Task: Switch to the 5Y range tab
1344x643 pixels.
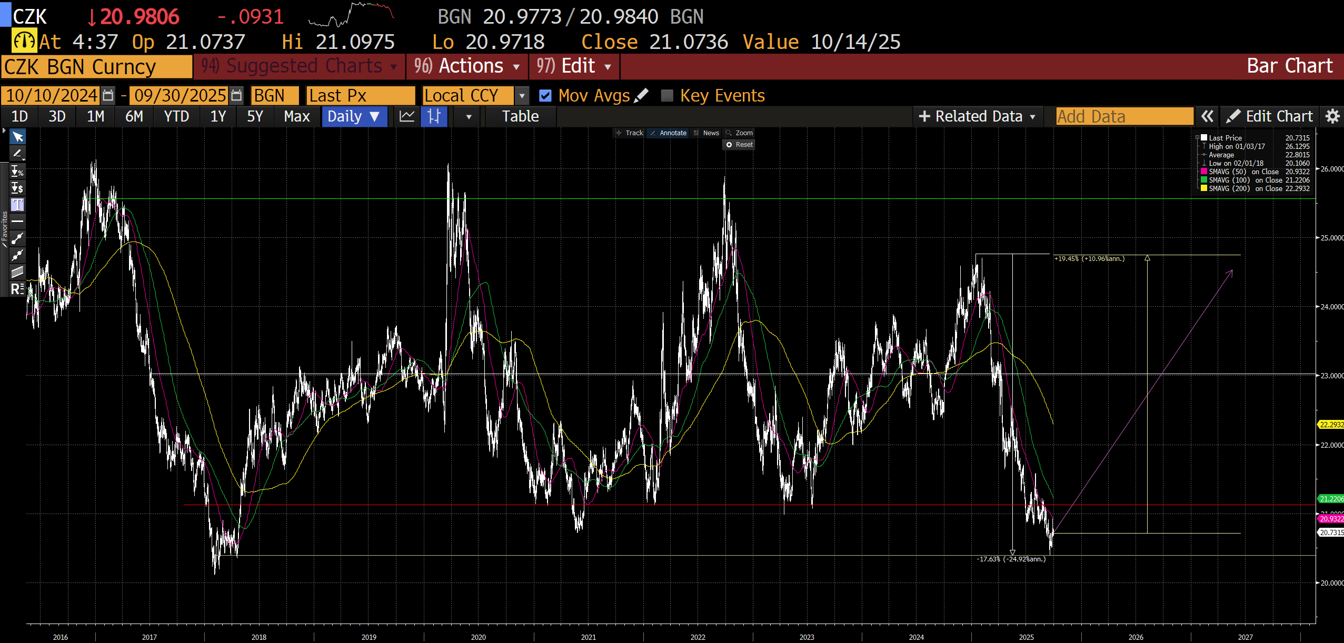Action: 255,116
